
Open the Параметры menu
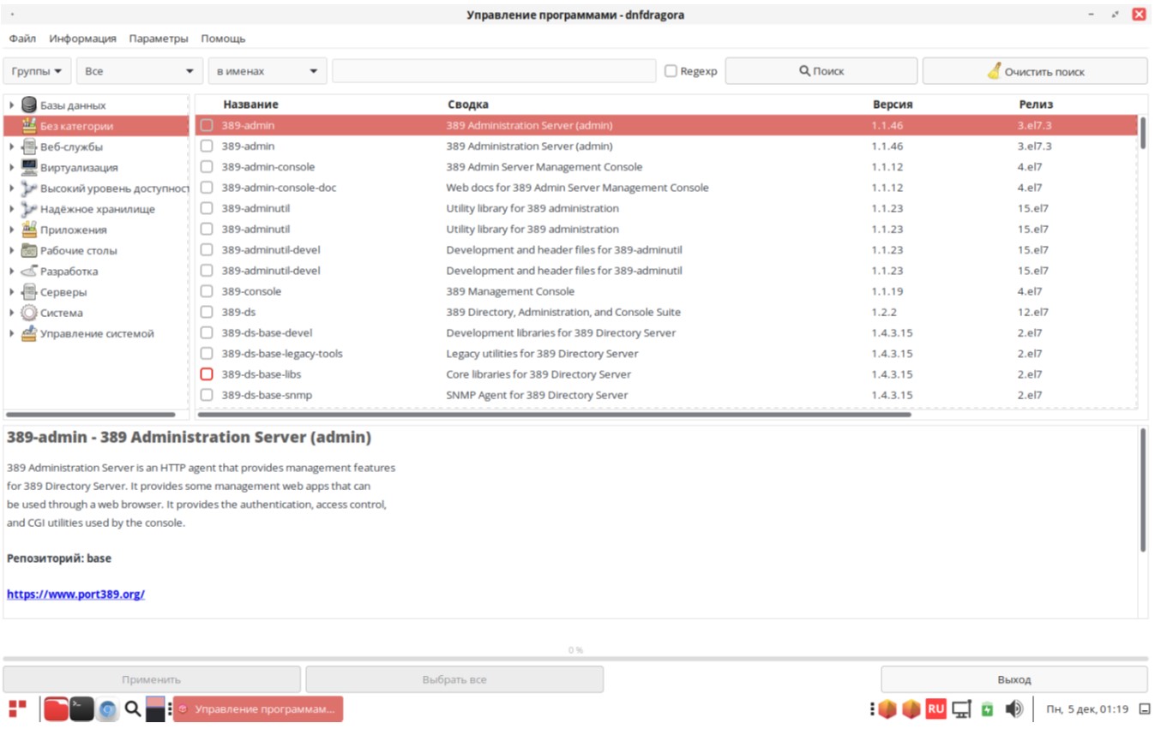(158, 39)
